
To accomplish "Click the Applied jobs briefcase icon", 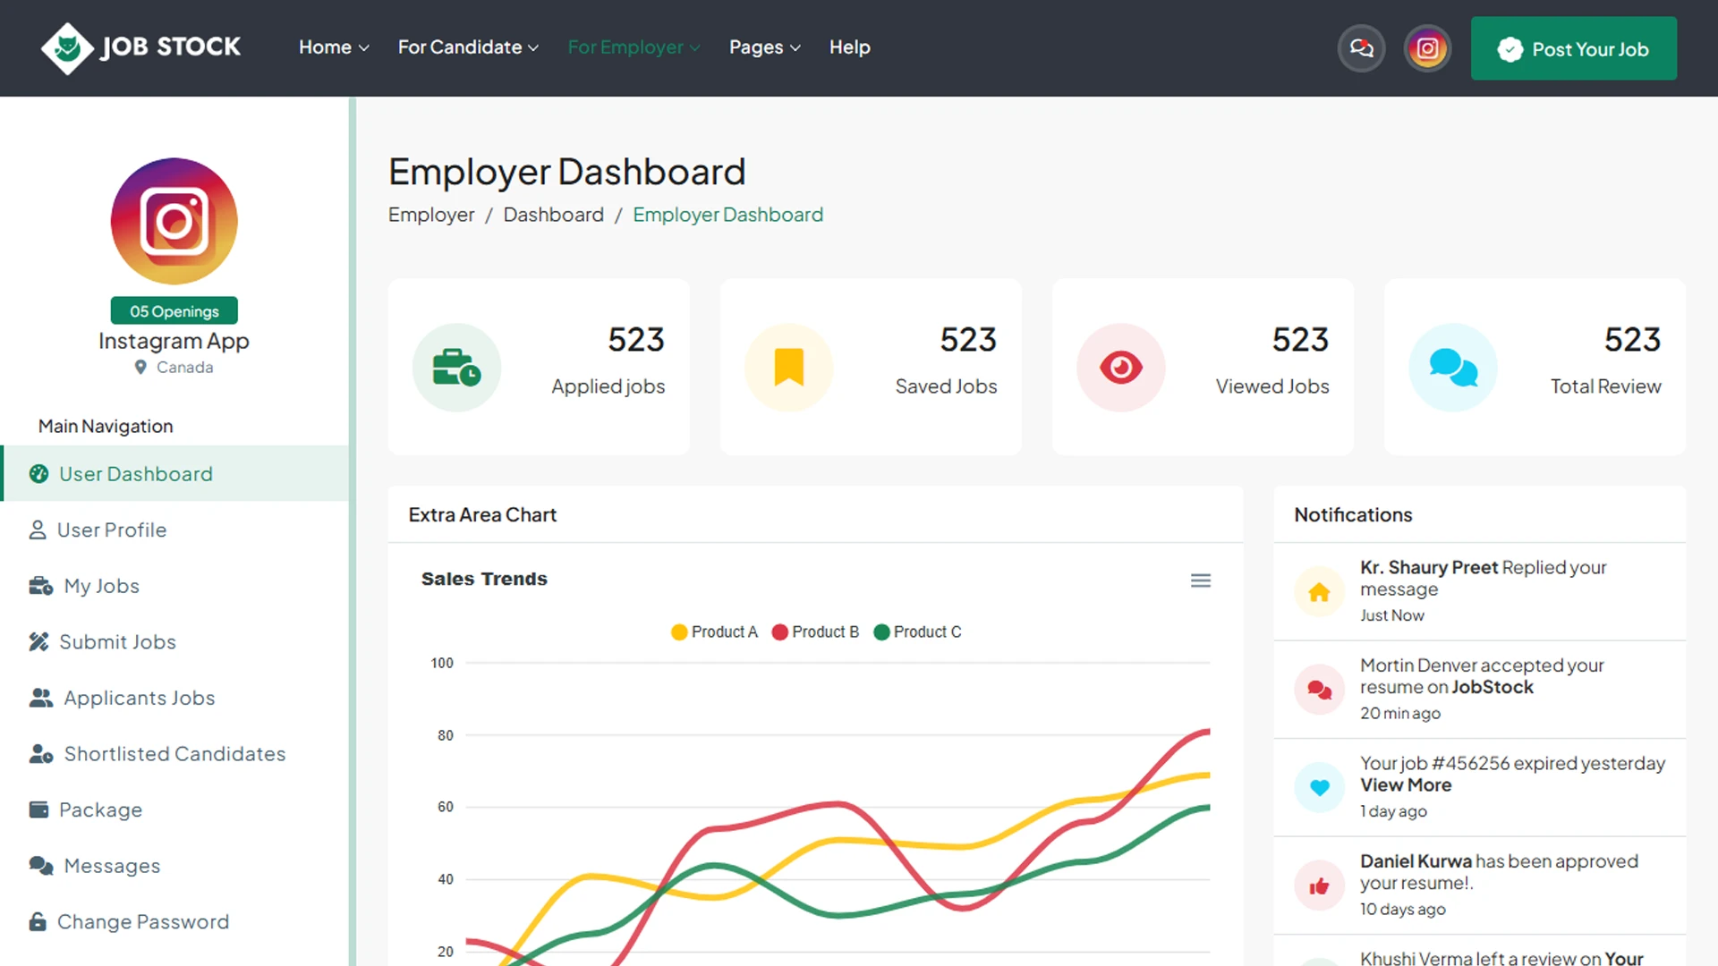I will coord(456,368).
